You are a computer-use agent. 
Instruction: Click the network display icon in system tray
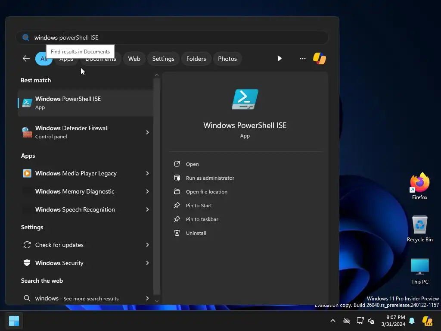pyautogui.click(x=360, y=321)
